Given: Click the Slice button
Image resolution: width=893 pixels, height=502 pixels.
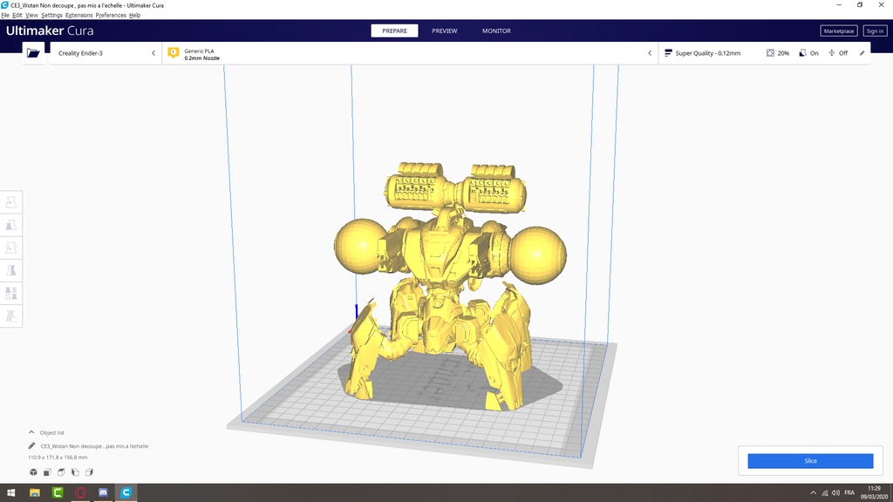Looking at the screenshot, I should (x=810, y=461).
